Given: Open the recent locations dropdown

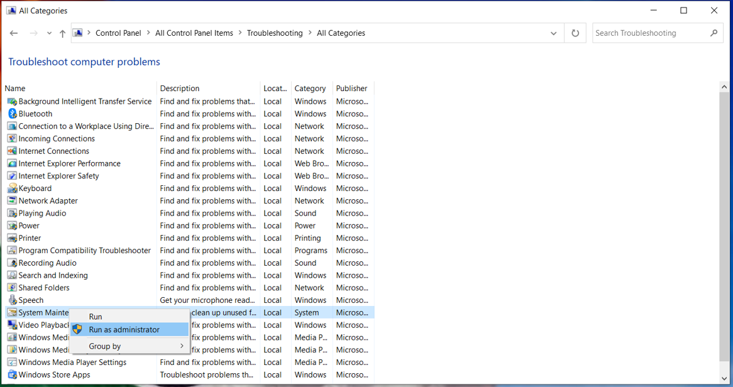Looking at the screenshot, I should coord(49,33).
